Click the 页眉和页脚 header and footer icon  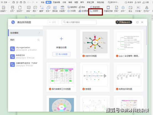(108, 7)
